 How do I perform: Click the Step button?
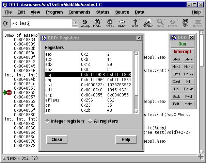[x=176, y=59]
